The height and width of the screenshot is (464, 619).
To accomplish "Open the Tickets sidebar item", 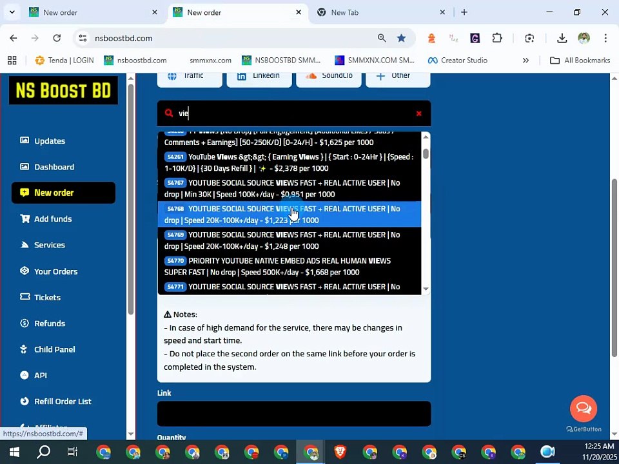I will [x=40, y=297].
